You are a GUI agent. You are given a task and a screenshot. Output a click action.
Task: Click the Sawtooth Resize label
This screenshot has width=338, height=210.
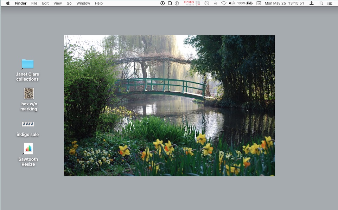[28, 162]
